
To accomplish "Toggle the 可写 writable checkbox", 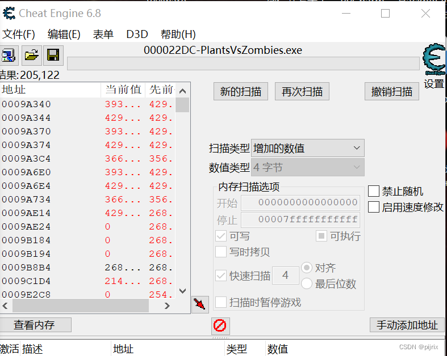I will coord(221,236).
